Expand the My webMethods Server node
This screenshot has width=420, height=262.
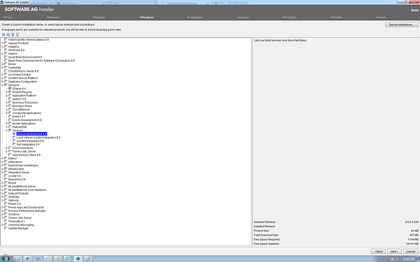pyautogui.click(x=2, y=187)
